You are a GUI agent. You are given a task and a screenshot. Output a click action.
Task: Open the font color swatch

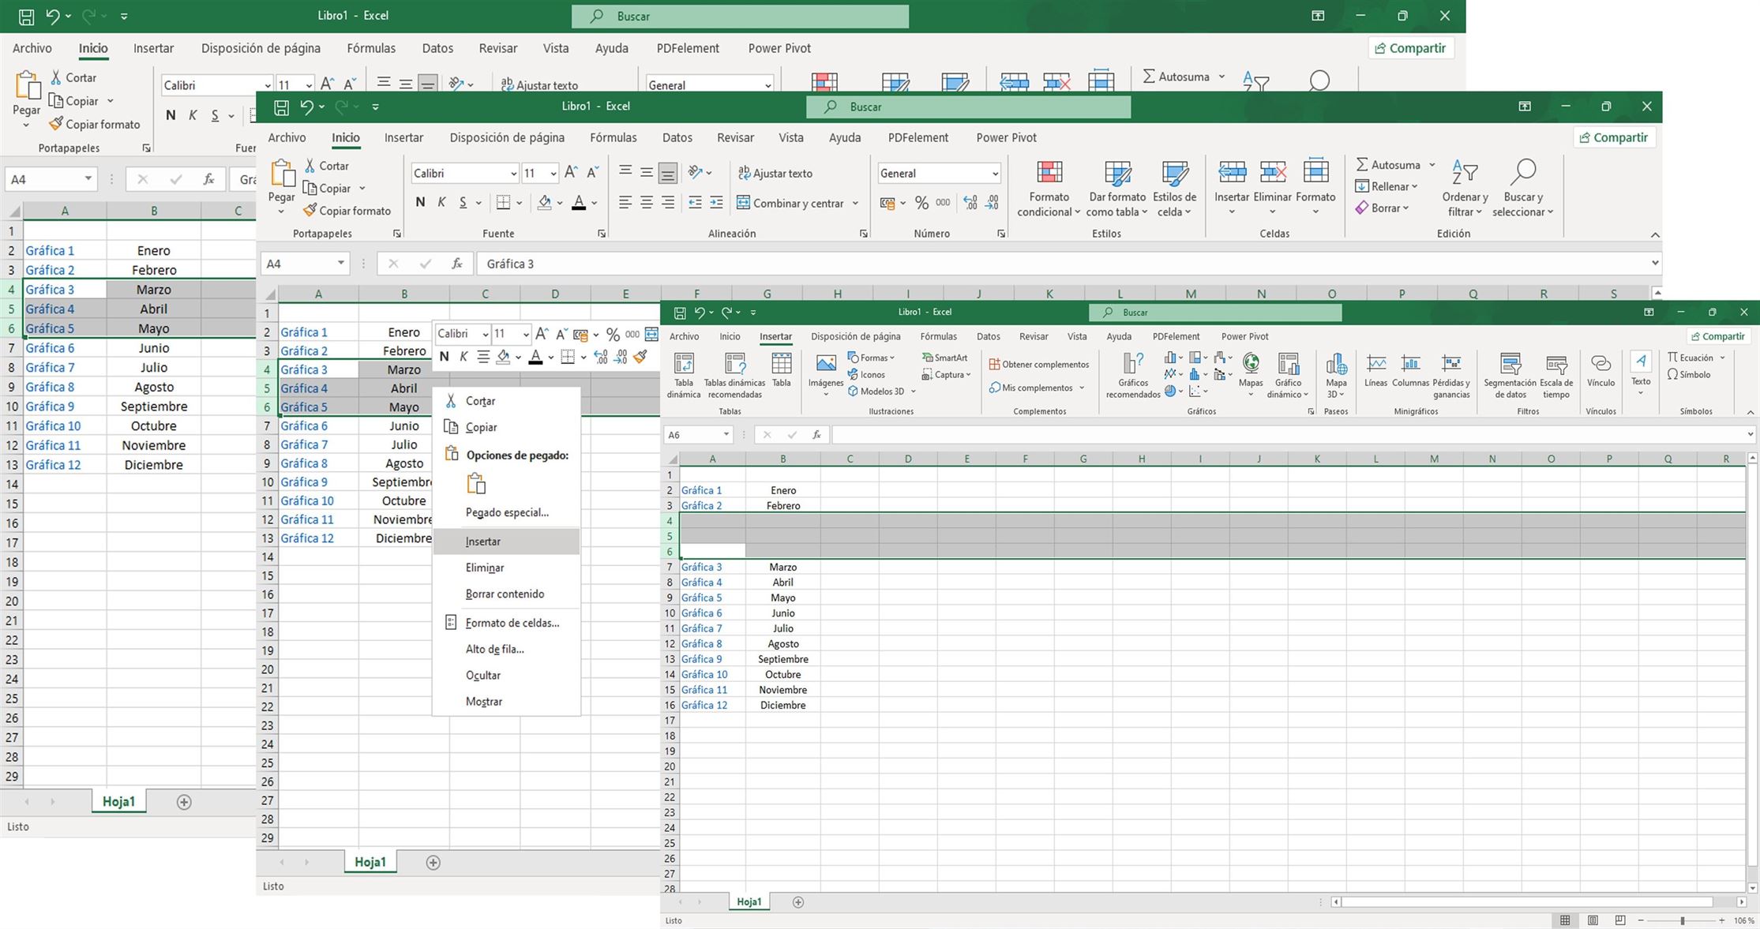[x=579, y=203]
